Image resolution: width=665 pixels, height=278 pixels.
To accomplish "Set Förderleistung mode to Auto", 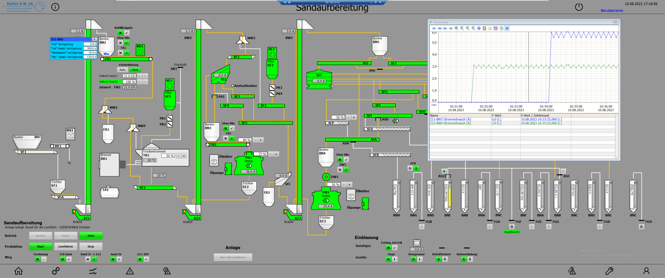I will (x=122, y=70).
